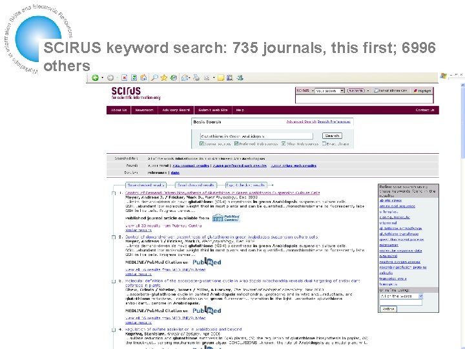Open the About Us menu item
This screenshot has width=465, height=349.
pyautogui.click(x=119, y=110)
